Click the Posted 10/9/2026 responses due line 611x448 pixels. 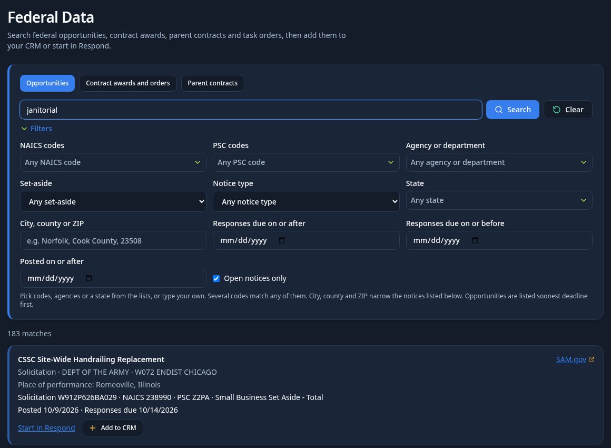point(98,410)
